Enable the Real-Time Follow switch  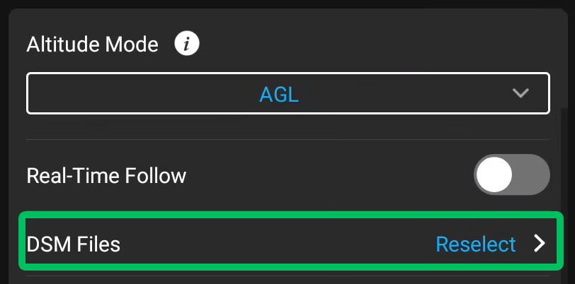(512, 174)
